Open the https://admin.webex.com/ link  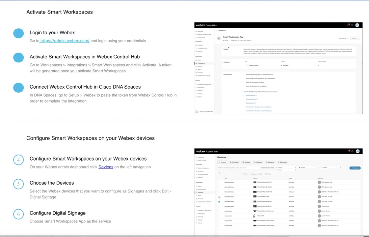(x=65, y=41)
